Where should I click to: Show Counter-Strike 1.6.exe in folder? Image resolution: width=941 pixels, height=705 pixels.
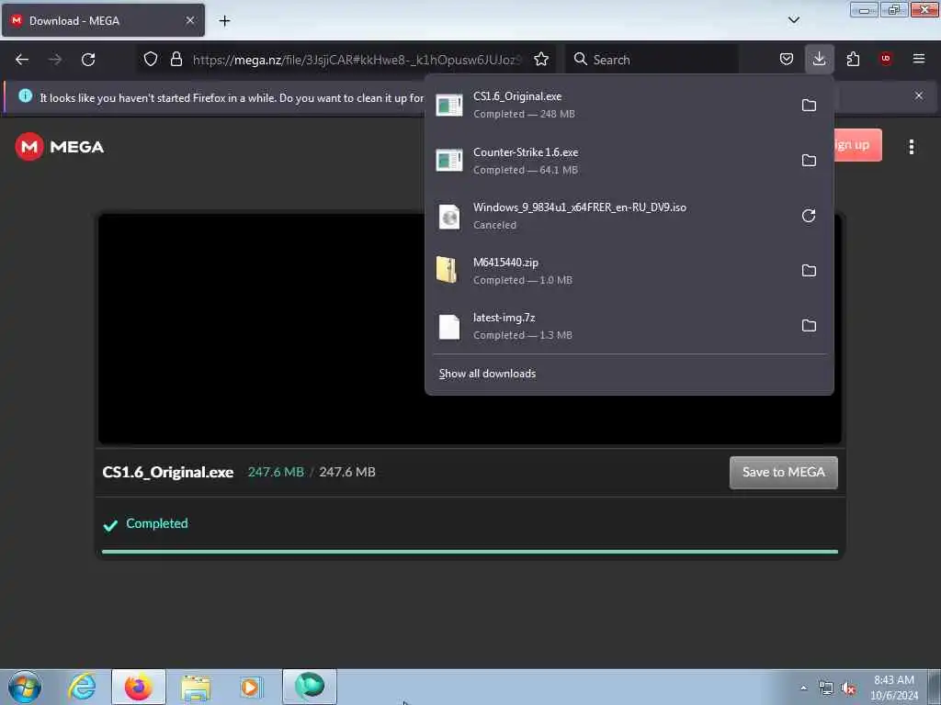click(809, 161)
